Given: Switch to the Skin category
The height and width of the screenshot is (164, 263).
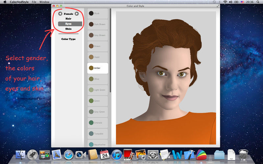Looking at the screenshot, I should 68,29.
